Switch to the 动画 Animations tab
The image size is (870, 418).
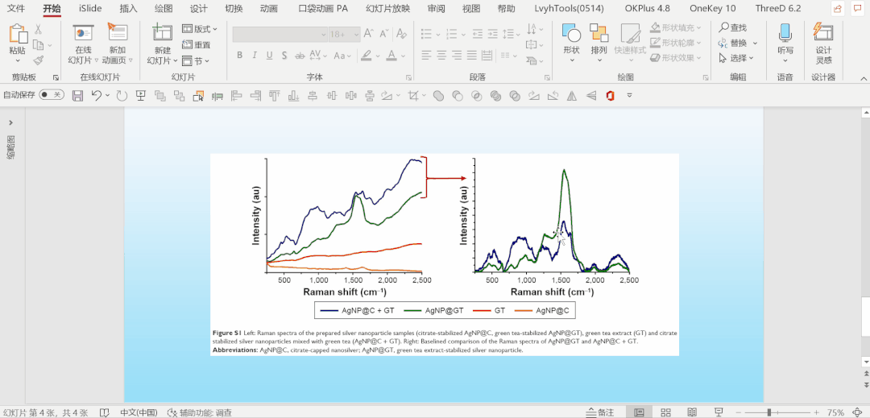pos(268,8)
